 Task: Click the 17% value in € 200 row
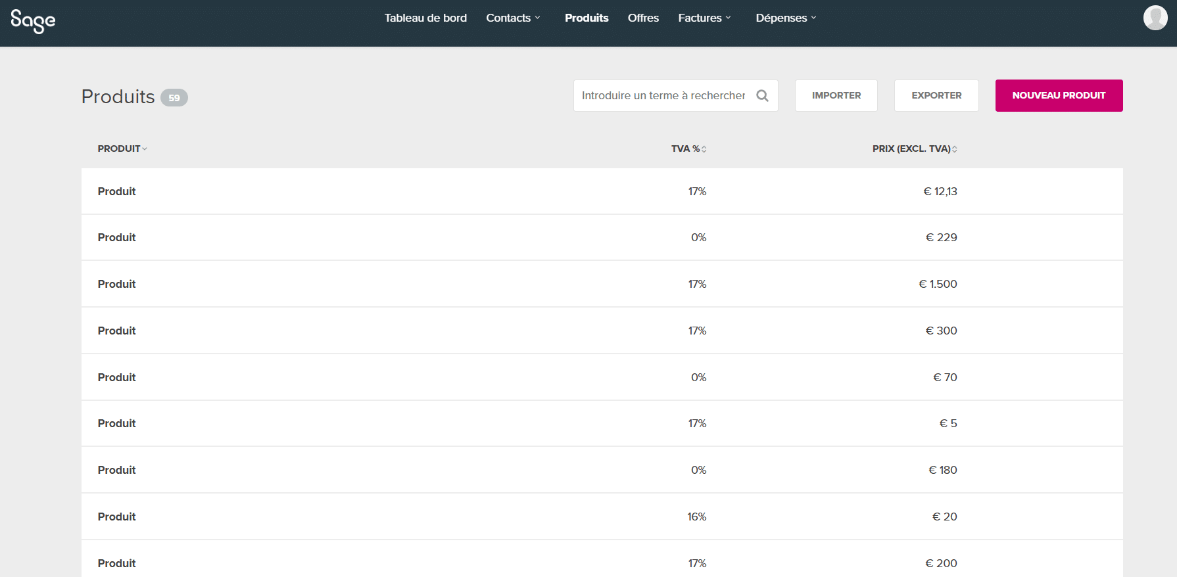click(697, 563)
